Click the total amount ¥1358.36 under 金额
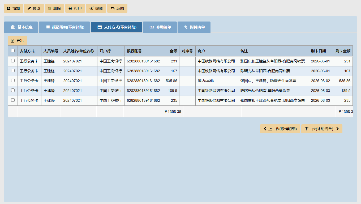 pos(173,112)
